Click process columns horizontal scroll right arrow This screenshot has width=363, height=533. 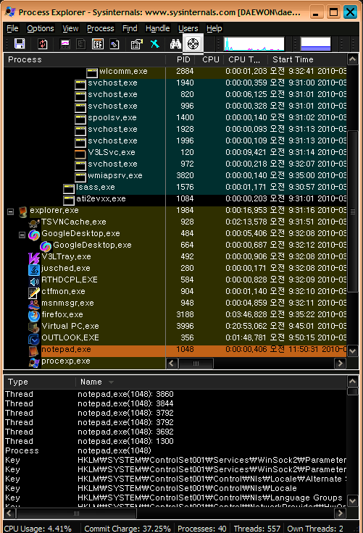click(341, 363)
